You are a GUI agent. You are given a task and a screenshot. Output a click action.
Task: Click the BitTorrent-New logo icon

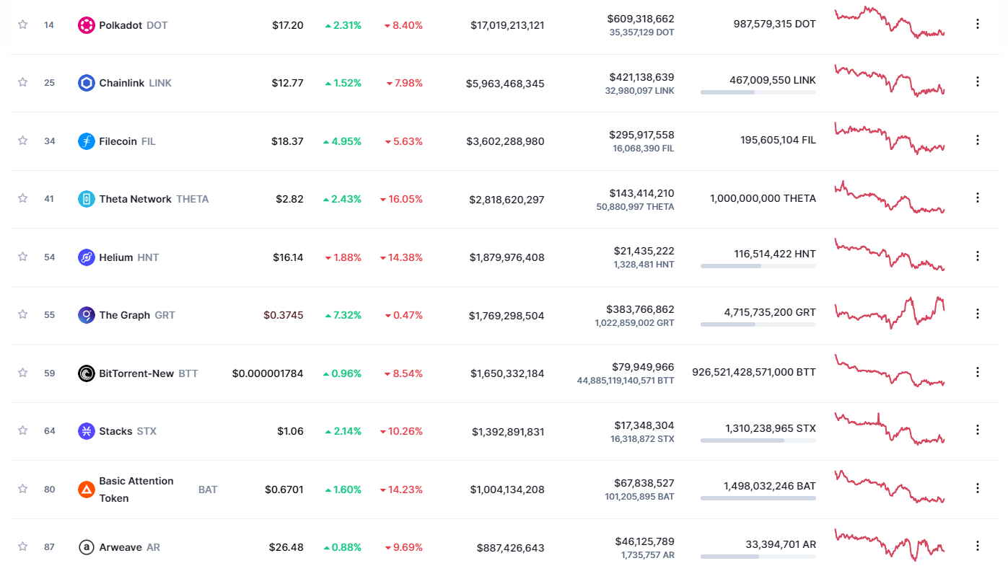(x=87, y=373)
